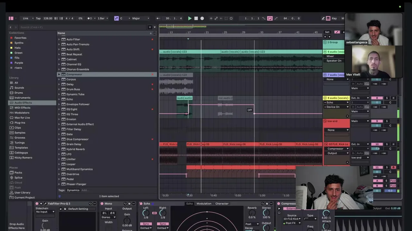Select the Favorites collection

coord(20,38)
